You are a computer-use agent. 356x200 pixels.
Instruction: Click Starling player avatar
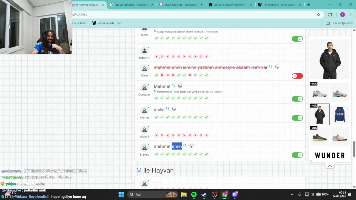[x=144, y=147]
